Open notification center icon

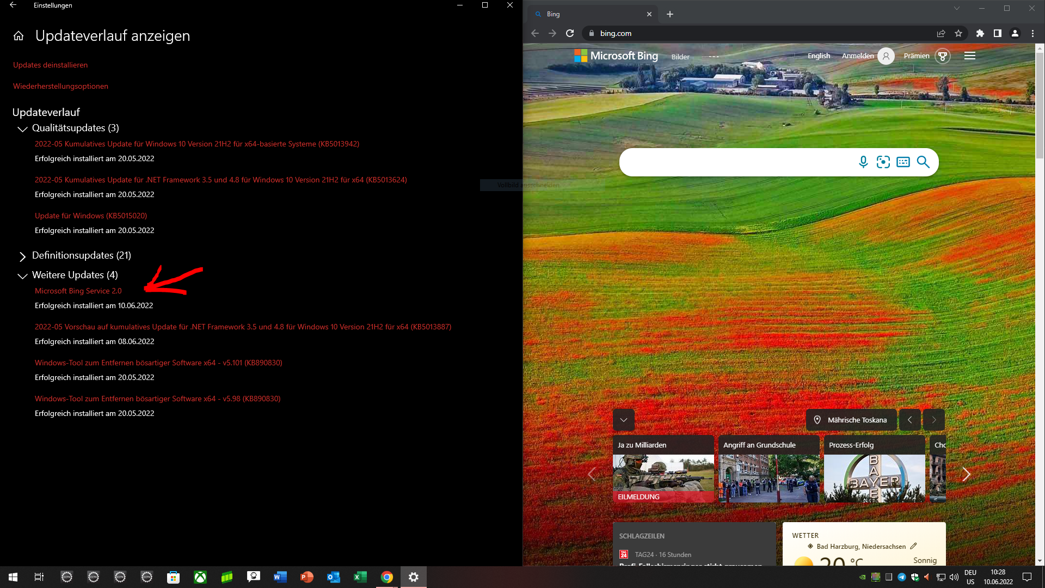tap(1027, 577)
